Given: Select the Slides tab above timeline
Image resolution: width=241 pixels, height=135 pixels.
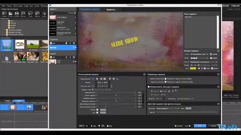Looking at the screenshot, I should (x=8, y=101).
